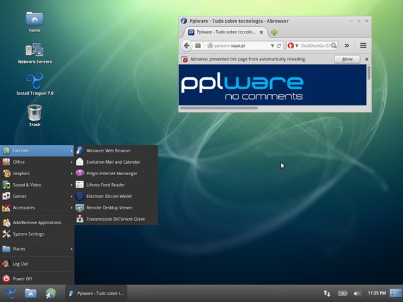The image size is (403, 302).
Task: Open Evolution Mail and Calendar
Action: coord(116,162)
